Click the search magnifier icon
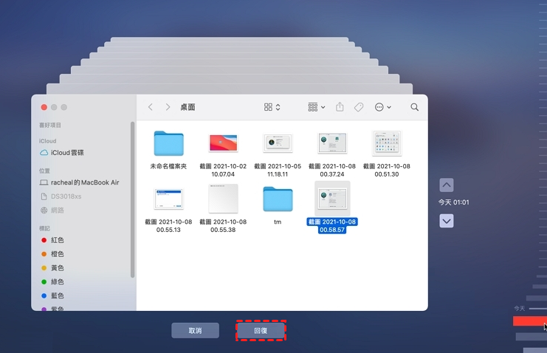 coord(414,107)
